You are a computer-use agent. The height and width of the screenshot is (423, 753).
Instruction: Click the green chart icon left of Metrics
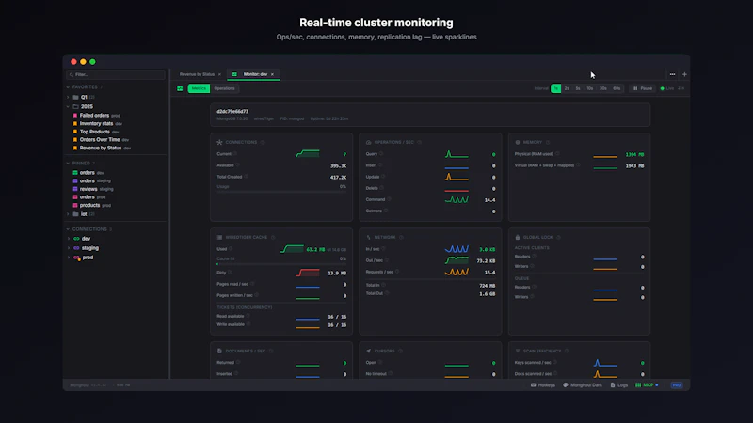(x=180, y=88)
